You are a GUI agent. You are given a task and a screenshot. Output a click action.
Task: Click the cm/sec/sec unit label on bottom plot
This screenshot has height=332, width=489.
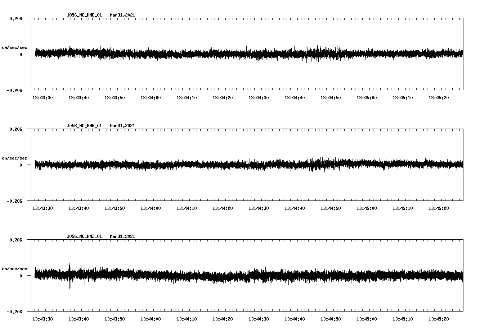15,268
